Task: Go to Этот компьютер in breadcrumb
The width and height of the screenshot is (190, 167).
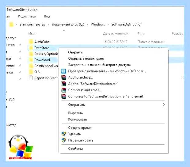Action: click(x=32, y=24)
